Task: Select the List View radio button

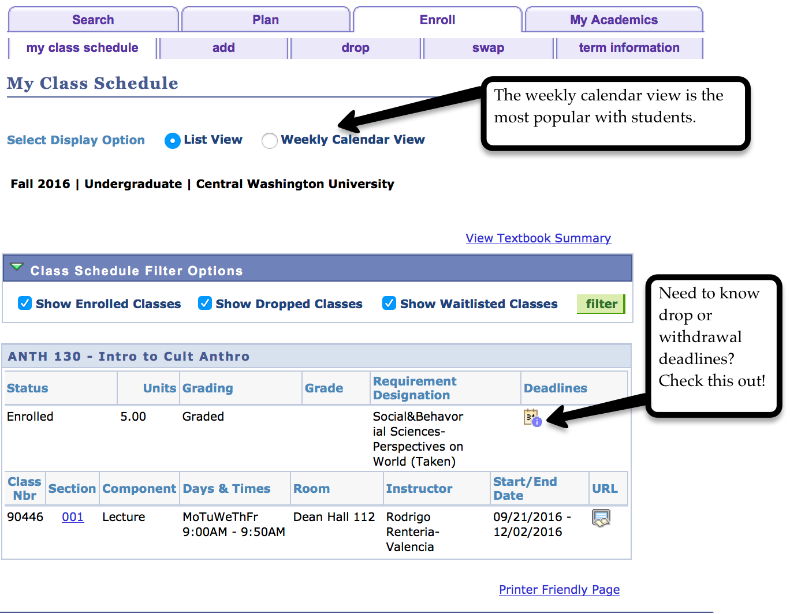Action: pyautogui.click(x=173, y=140)
